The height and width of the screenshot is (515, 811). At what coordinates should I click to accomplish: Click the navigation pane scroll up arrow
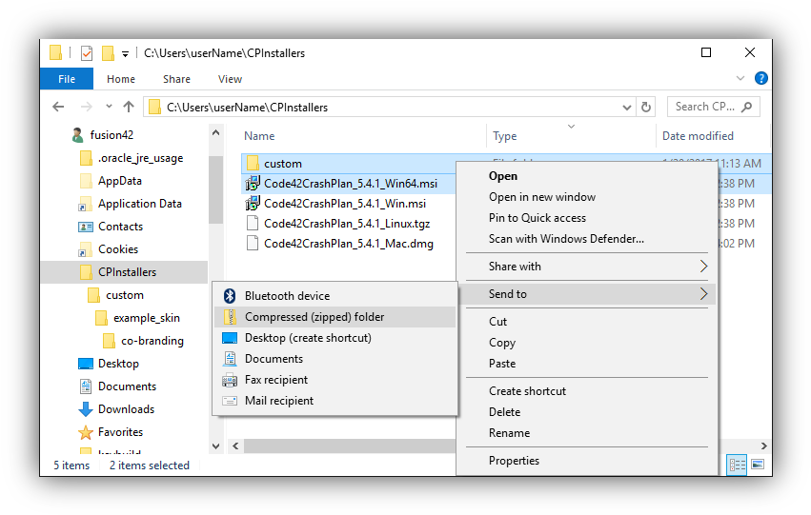click(x=215, y=132)
